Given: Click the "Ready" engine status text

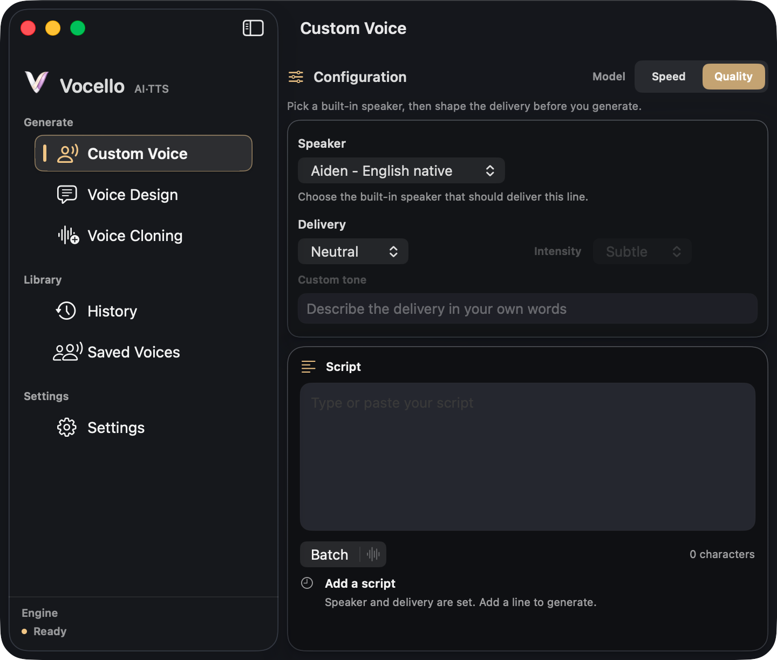Looking at the screenshot, I should (x=50, y=631).
